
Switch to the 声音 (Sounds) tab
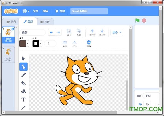pos(45,22)
